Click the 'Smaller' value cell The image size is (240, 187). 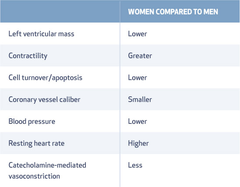click(x=140, y=99)
